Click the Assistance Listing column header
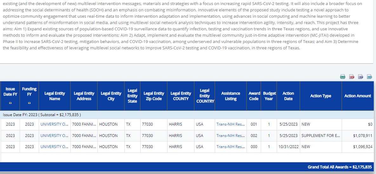Viewport: 376px width, 174px height. 231,96
